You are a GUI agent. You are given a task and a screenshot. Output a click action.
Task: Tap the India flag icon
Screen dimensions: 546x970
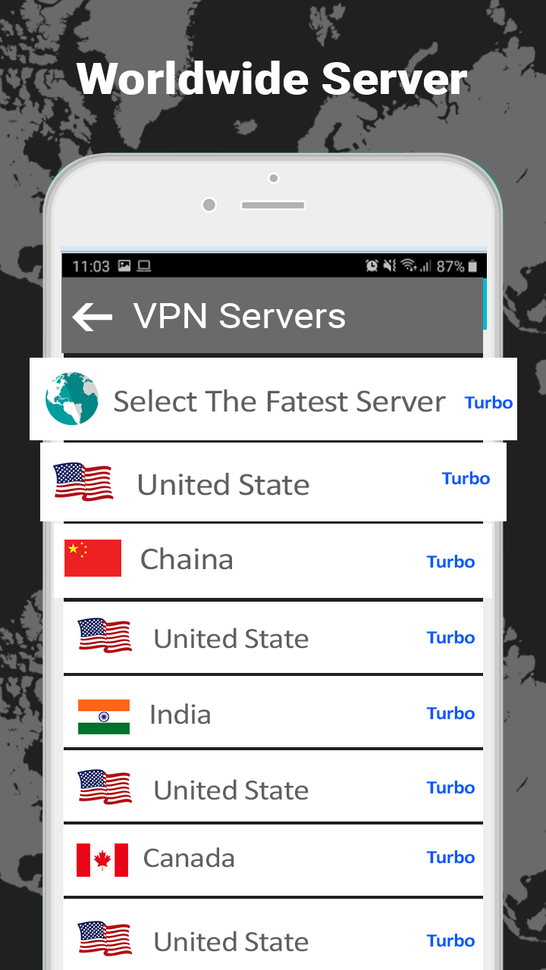point(104,716)
